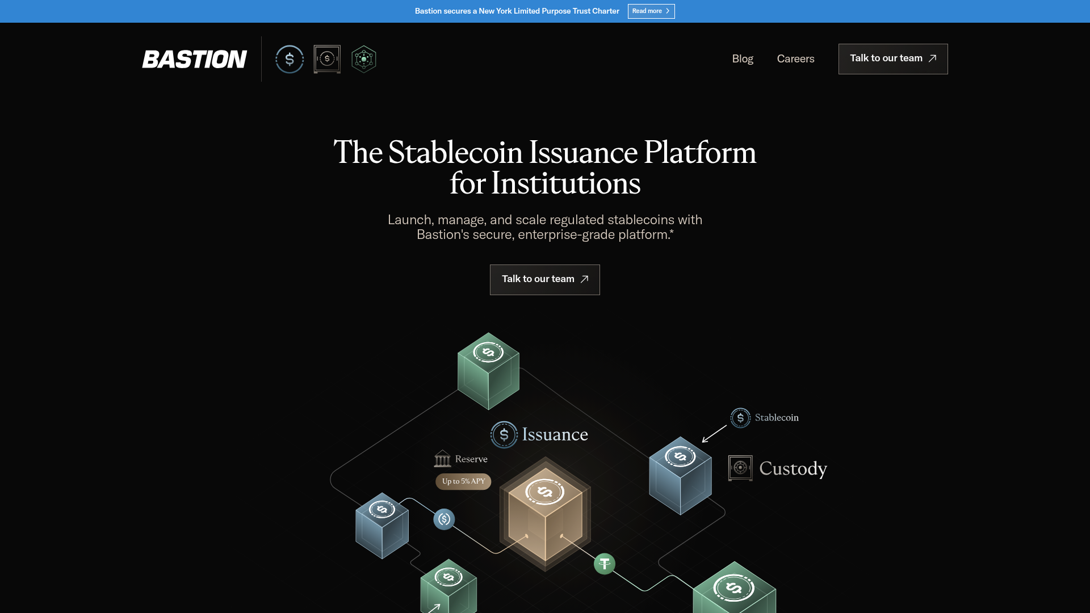Click the Issuance label in diagram

coord(555,435)
